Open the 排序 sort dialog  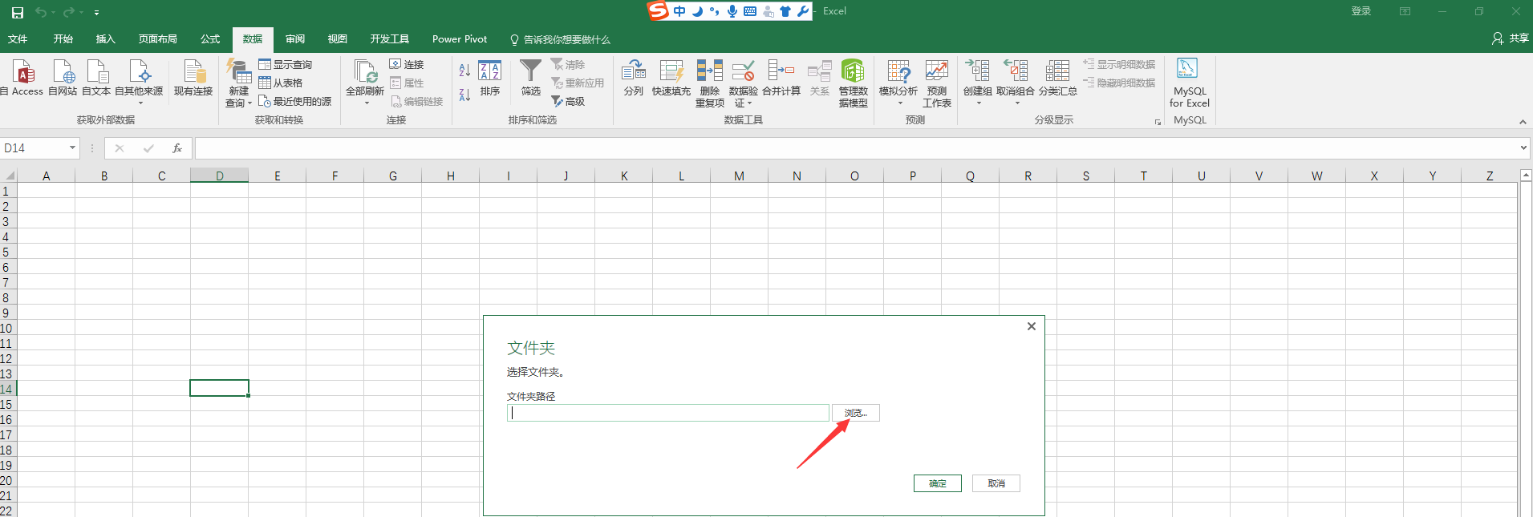point(490,78)
